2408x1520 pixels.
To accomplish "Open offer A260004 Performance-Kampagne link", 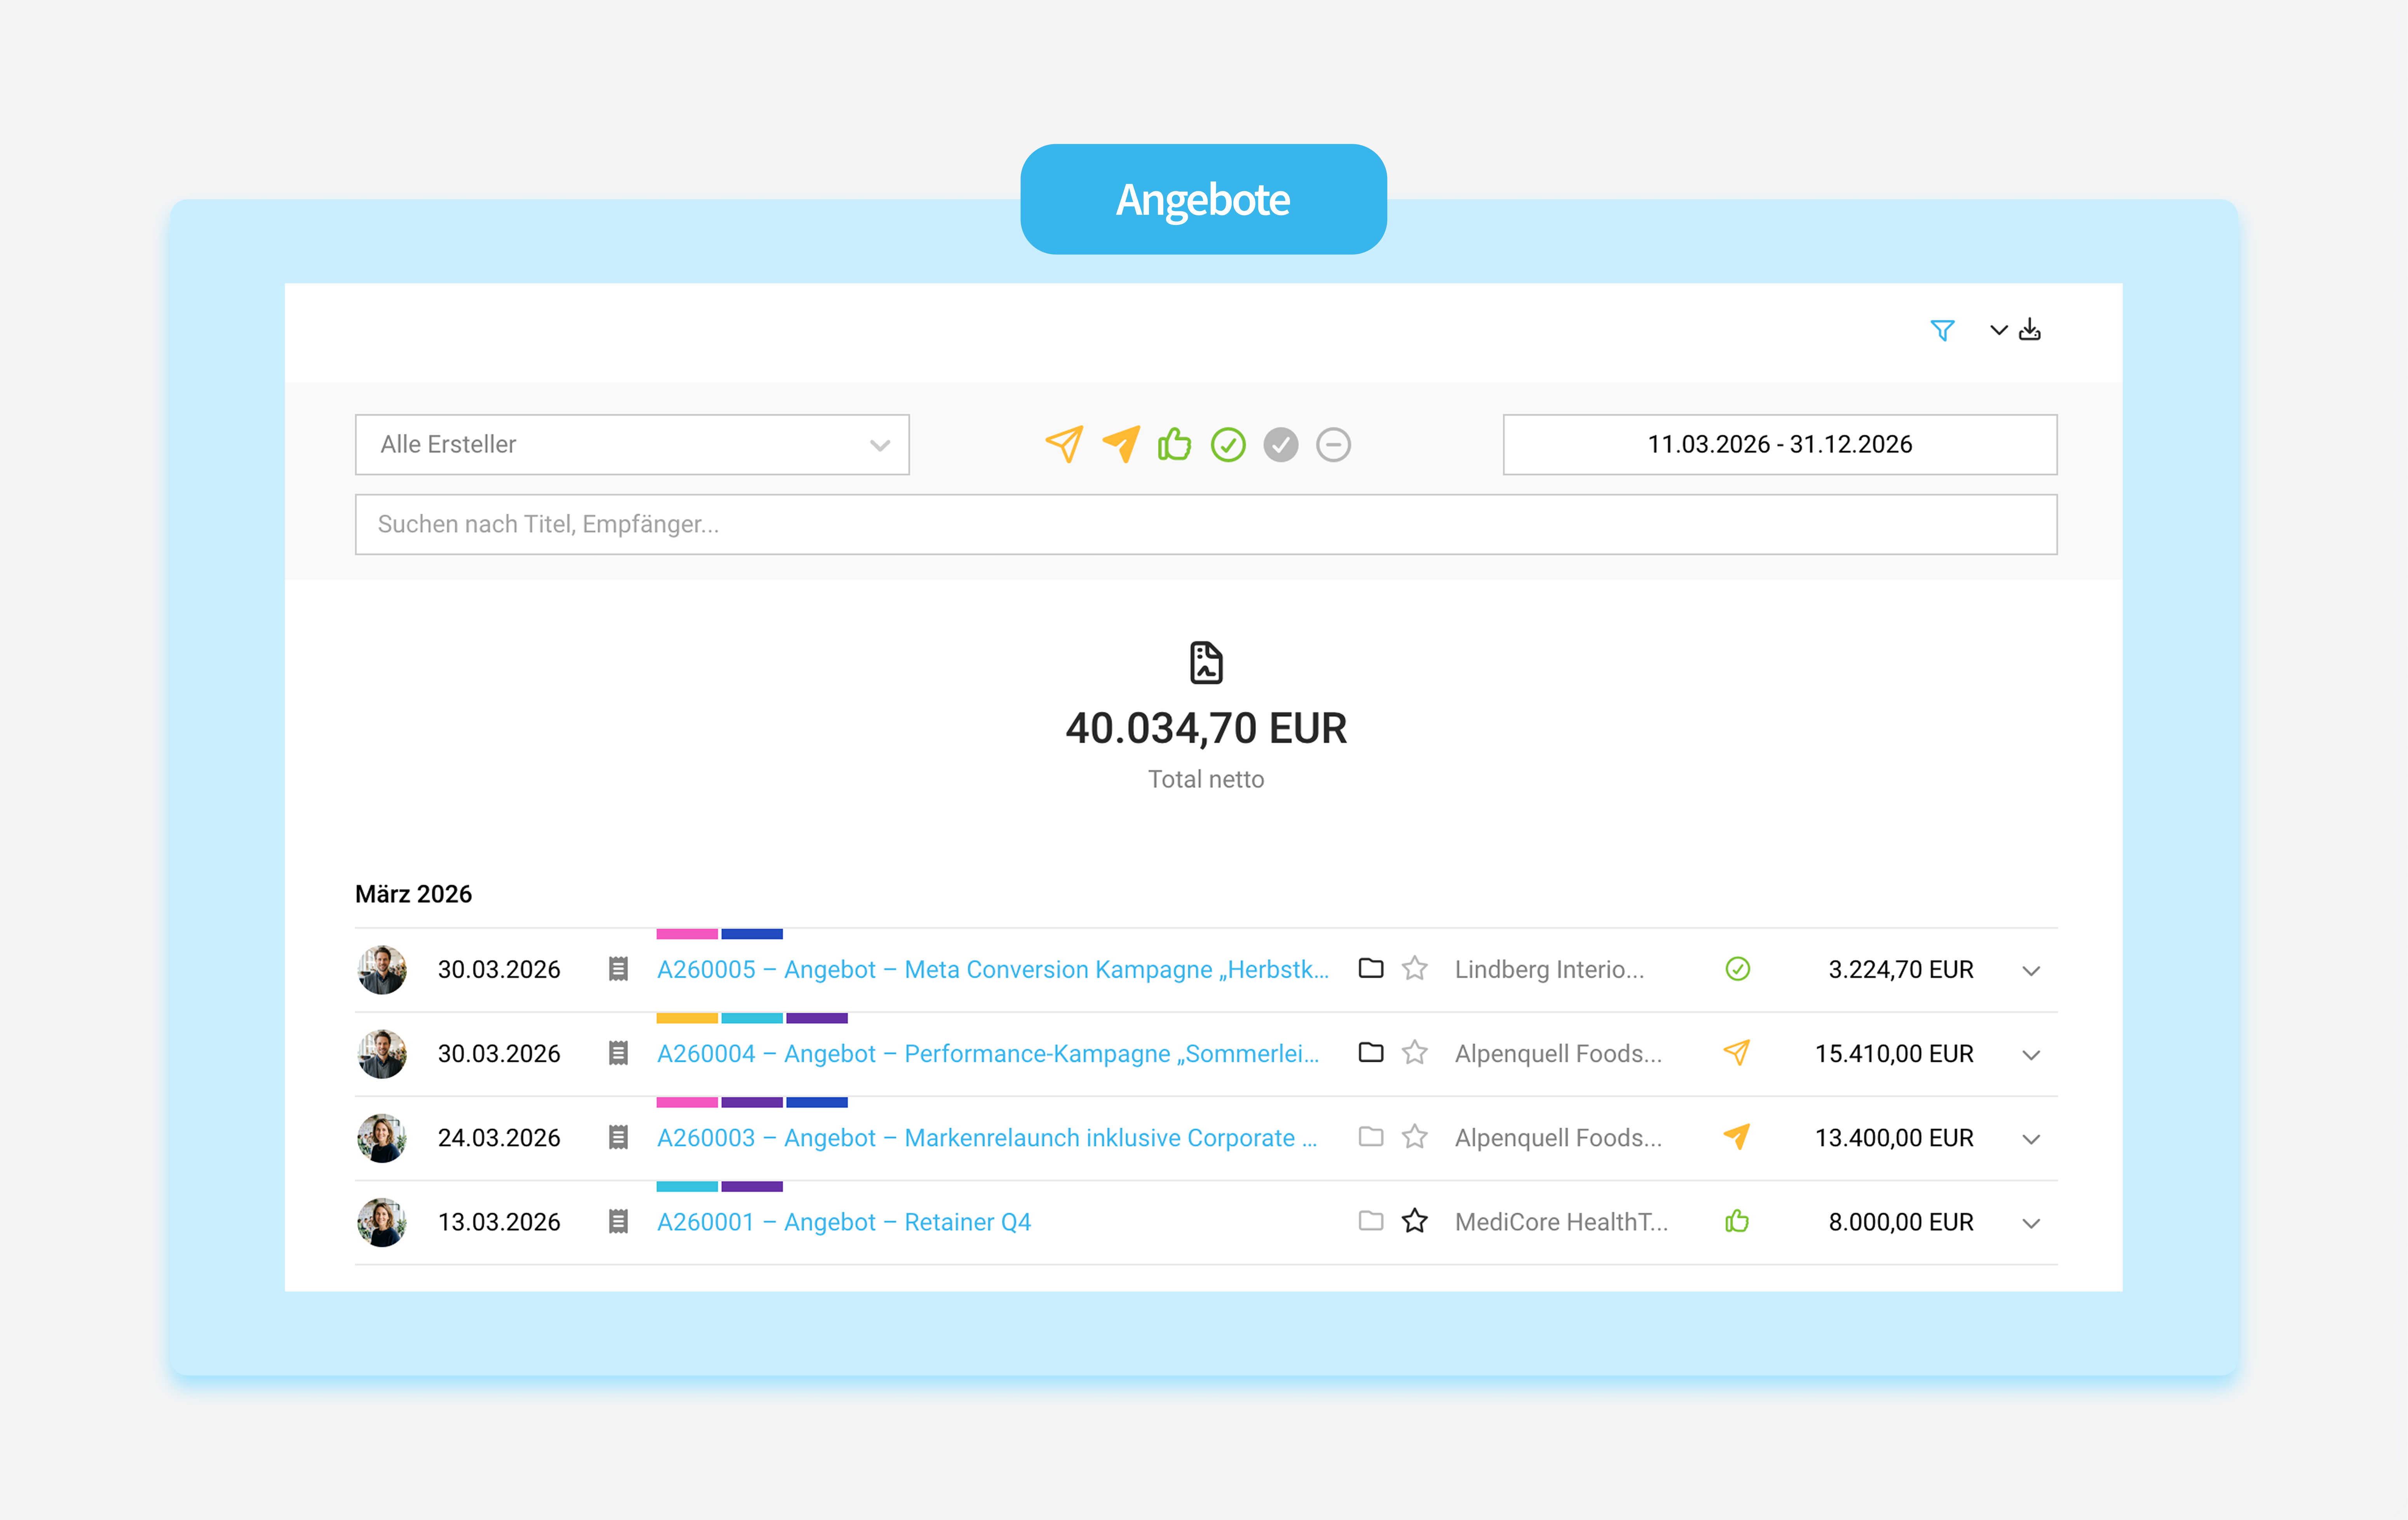I will pyautogui.click(x=988, y=1053).
